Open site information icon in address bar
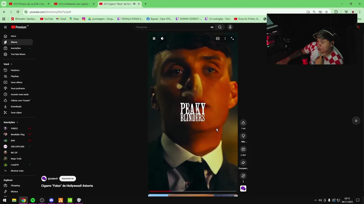 tap(26, 12)
